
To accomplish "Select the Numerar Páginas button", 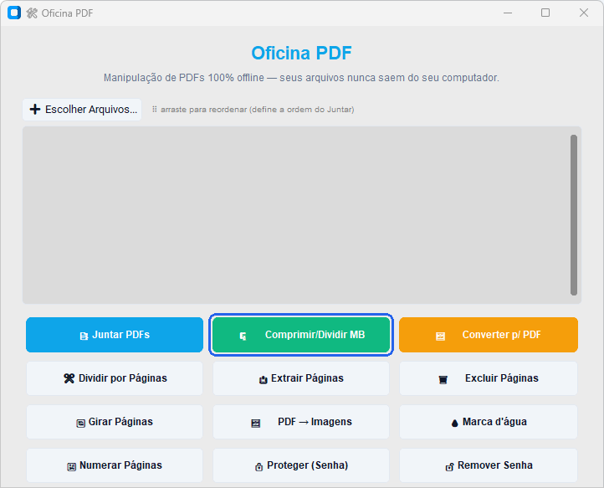I will point(115,465).
